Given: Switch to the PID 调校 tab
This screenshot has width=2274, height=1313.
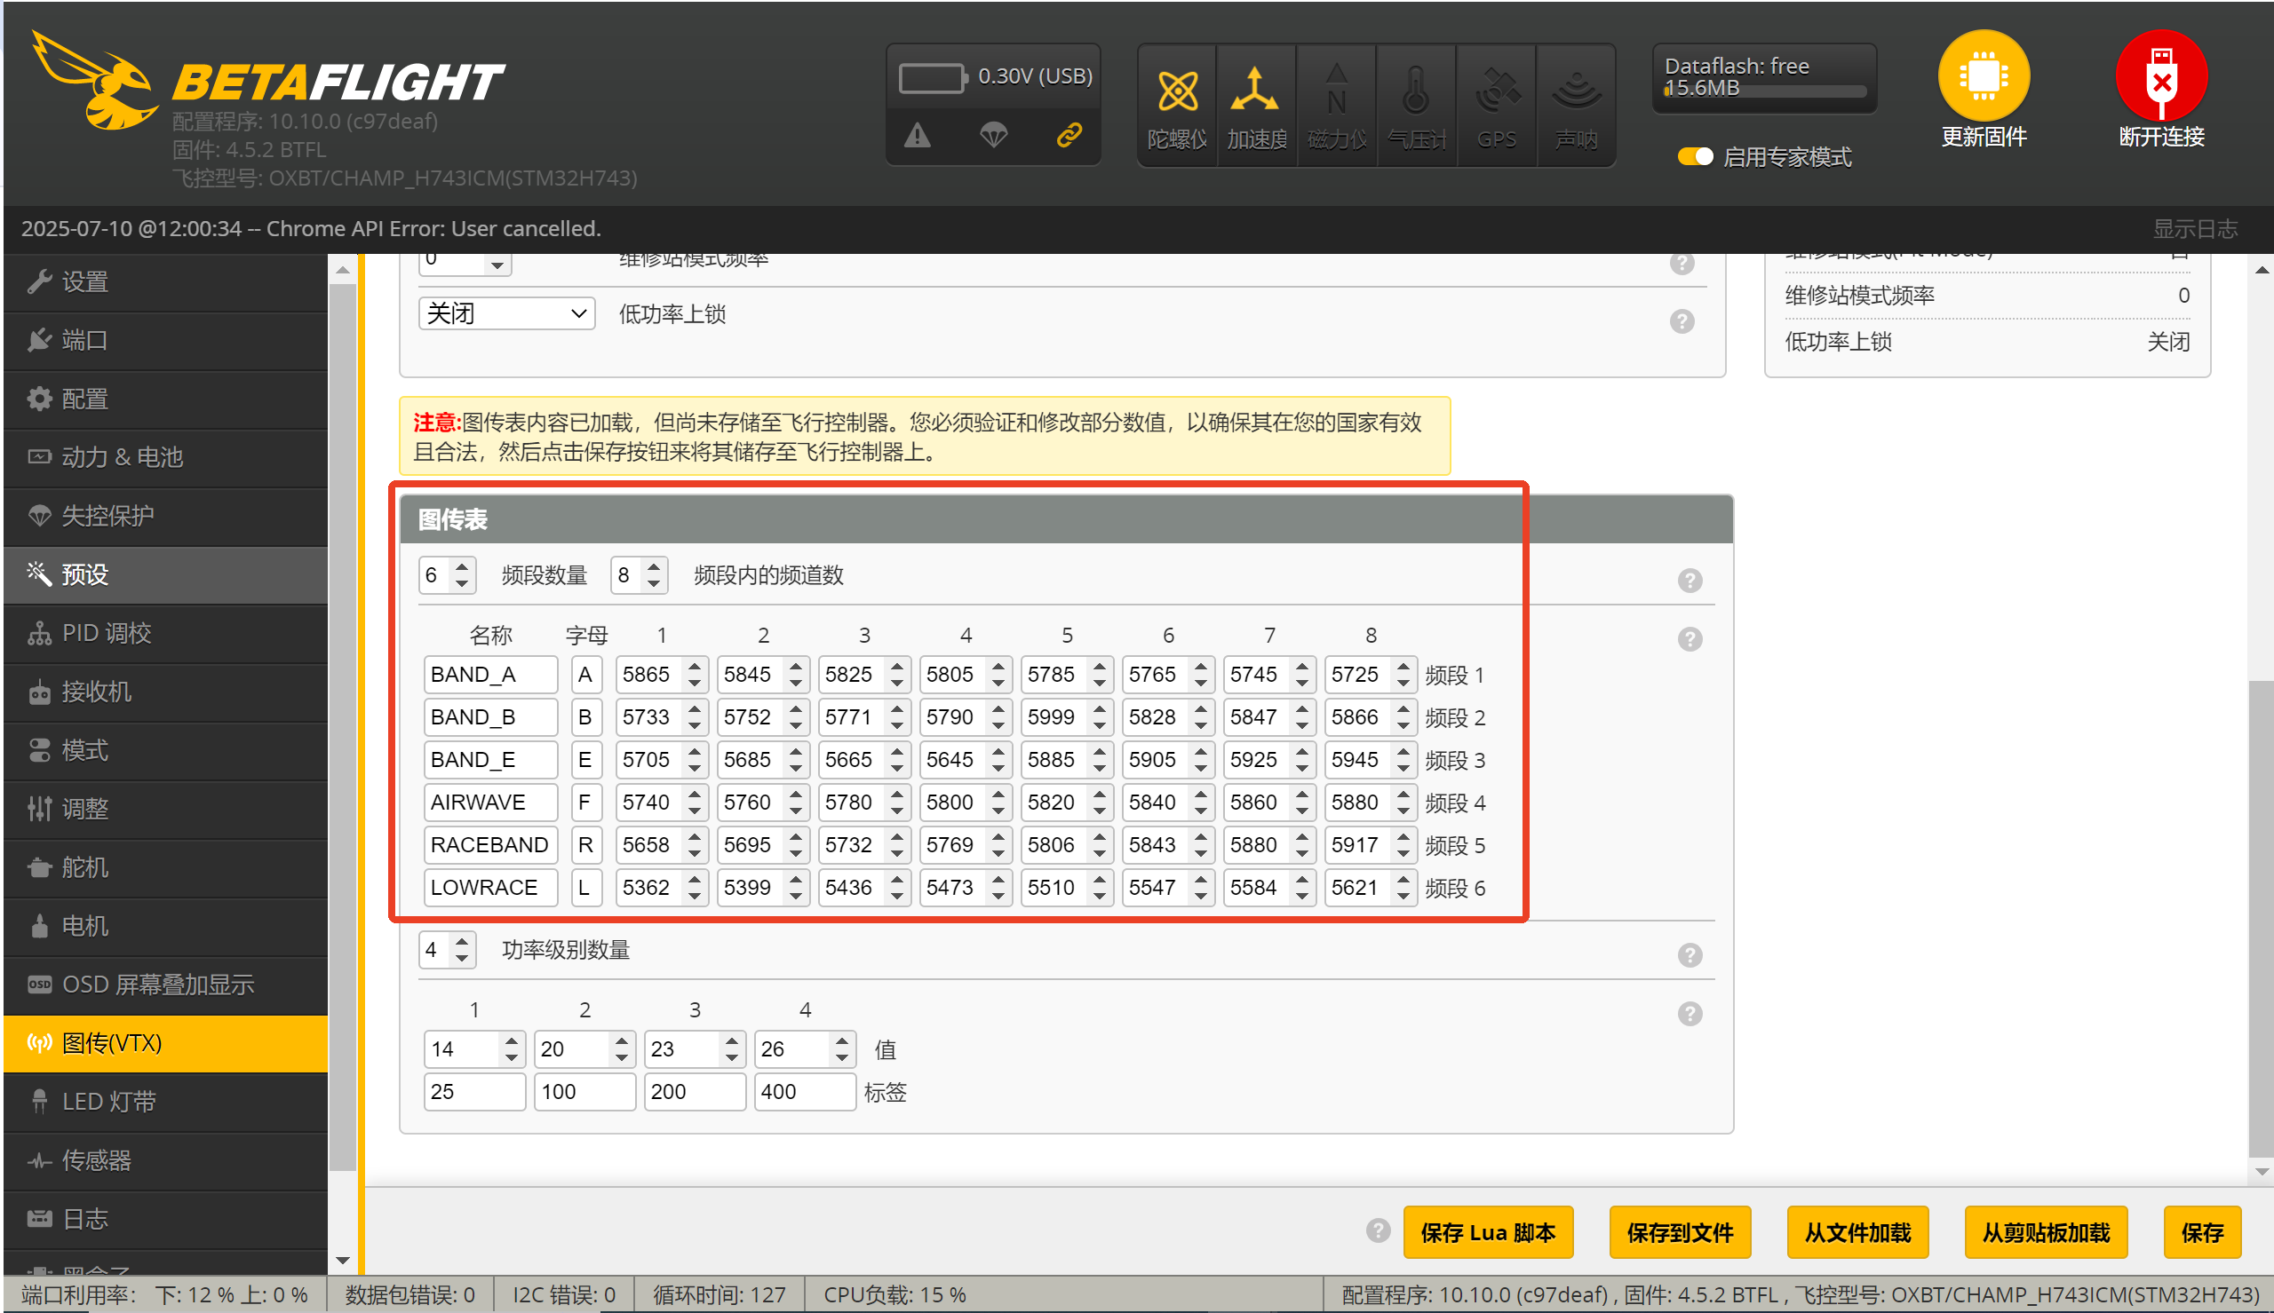Looking at the screenshot, I should tap(107, 633).
